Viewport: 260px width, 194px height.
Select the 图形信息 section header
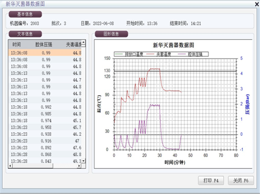111,34
